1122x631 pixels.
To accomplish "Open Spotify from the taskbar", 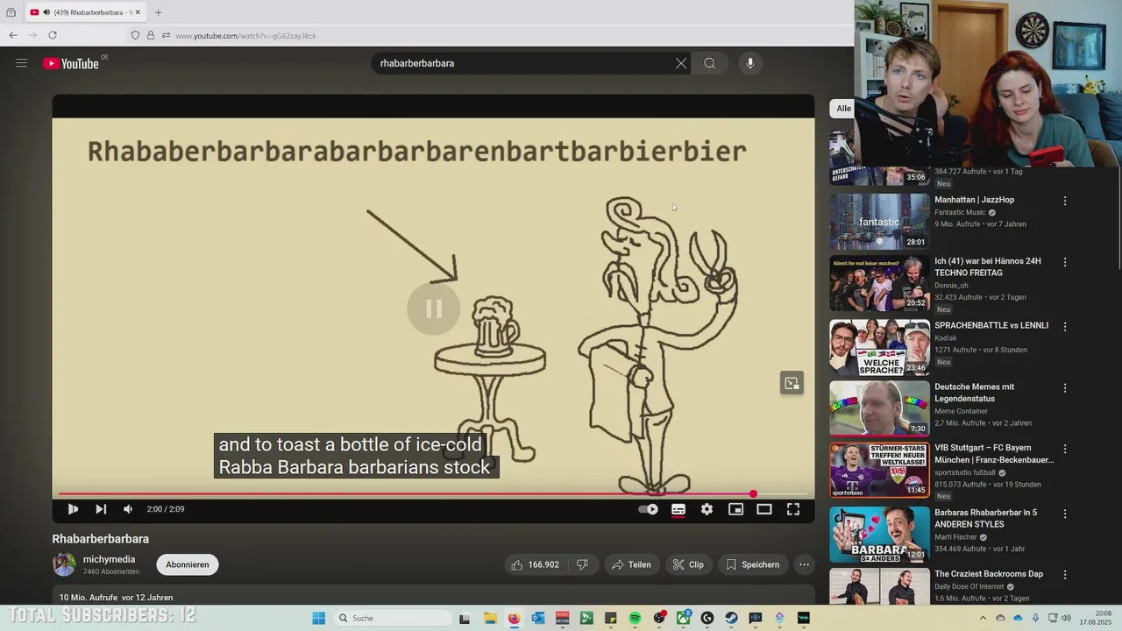I will coord(635,618).
